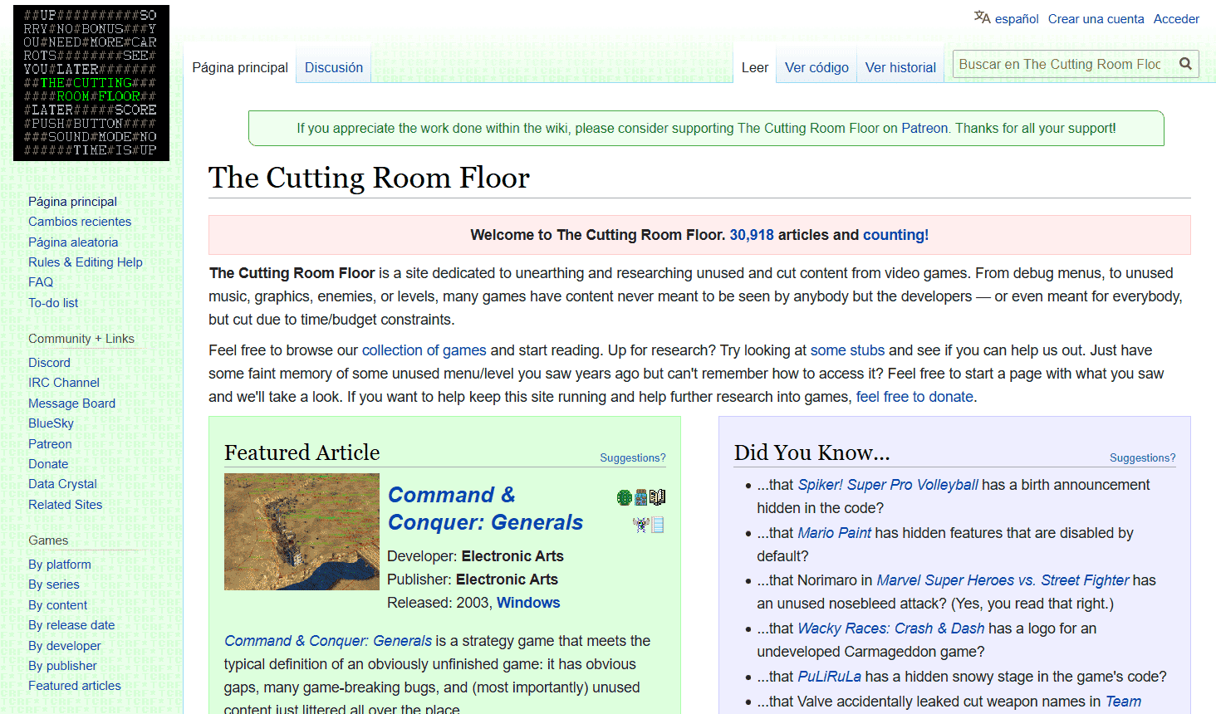
Task: Open the Ver historial tab
Action: [x=900, y=67]
